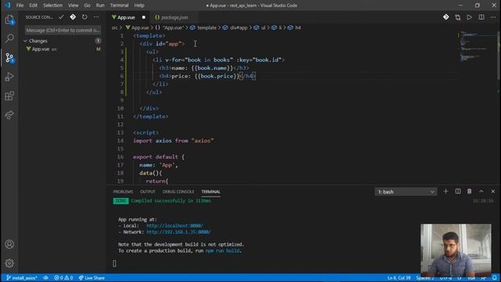Collapse the Changes group
This screenshot has height=282, width=501.
point(25,41)
